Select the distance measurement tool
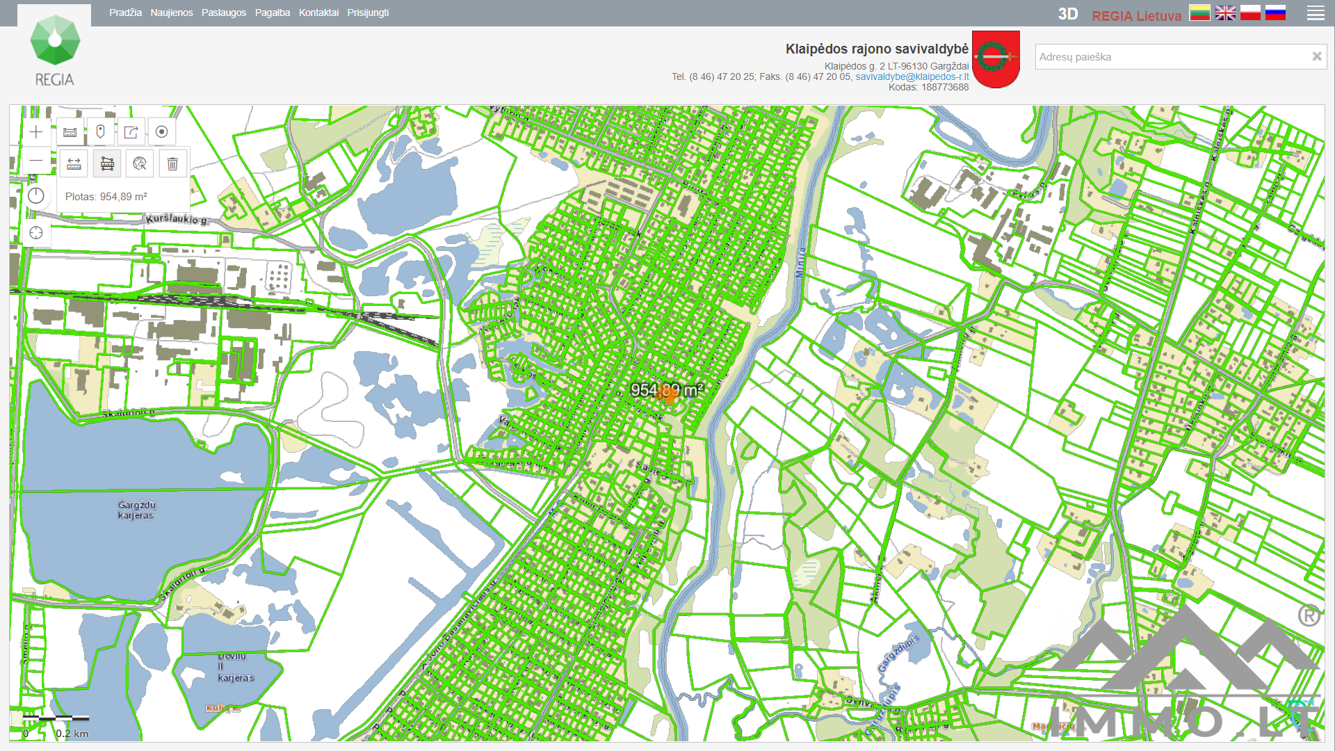 [x=74, y=164]
